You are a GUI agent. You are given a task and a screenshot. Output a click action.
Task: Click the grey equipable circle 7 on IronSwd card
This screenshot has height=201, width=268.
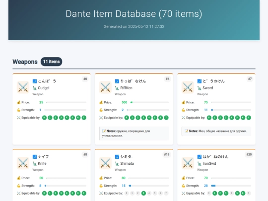click(x=249, y=194)
